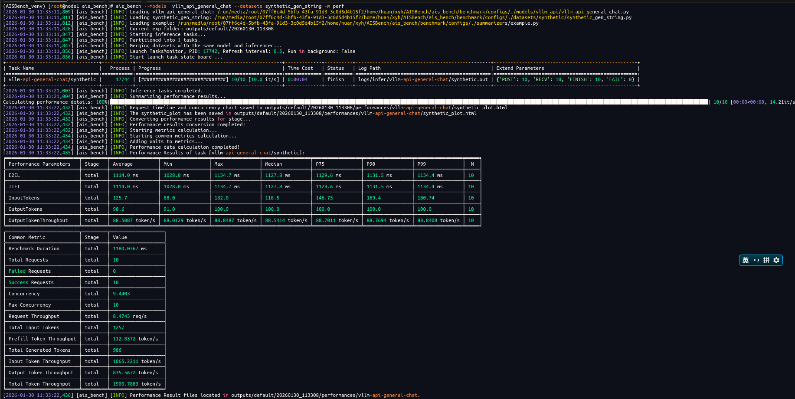Select the value "112.8372 token/s"

(135, 339)
